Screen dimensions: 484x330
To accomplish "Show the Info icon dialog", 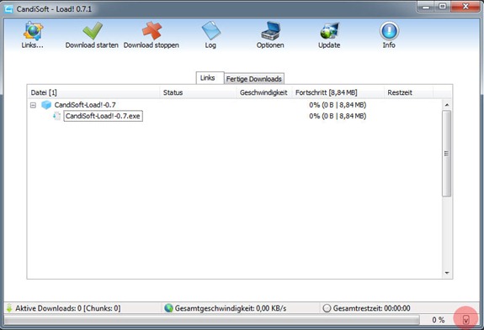I will point(389,31).
